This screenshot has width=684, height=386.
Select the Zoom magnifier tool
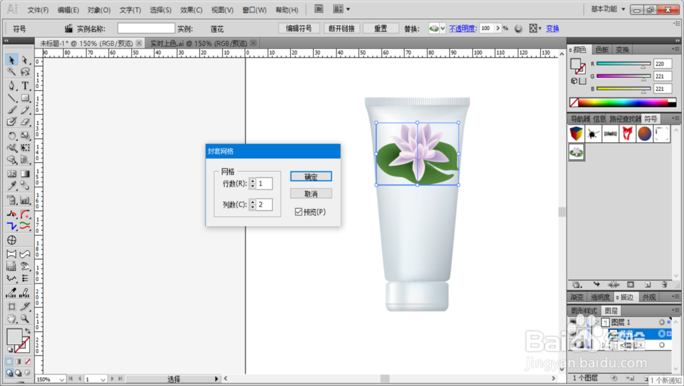25,318
